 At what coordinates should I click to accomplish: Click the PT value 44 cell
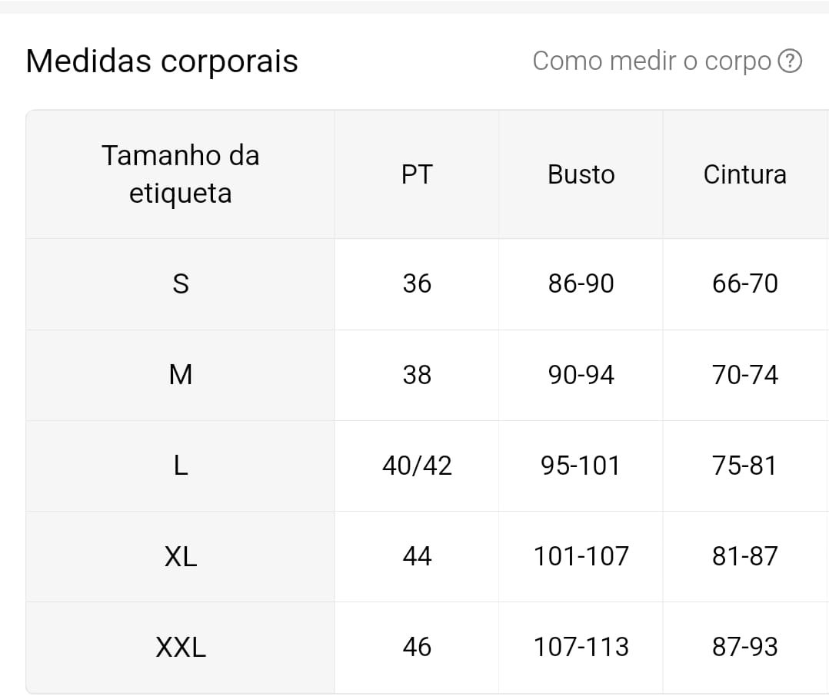(x=417, y=557)
